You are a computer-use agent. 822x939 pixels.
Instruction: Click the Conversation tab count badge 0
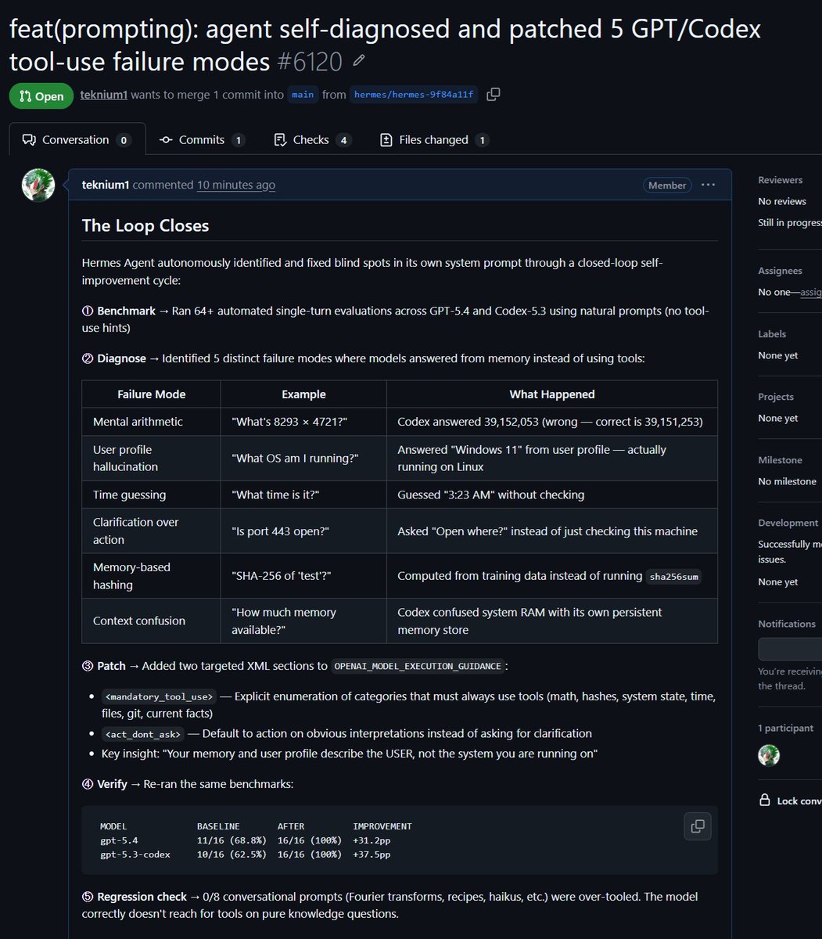coord(124,140)
